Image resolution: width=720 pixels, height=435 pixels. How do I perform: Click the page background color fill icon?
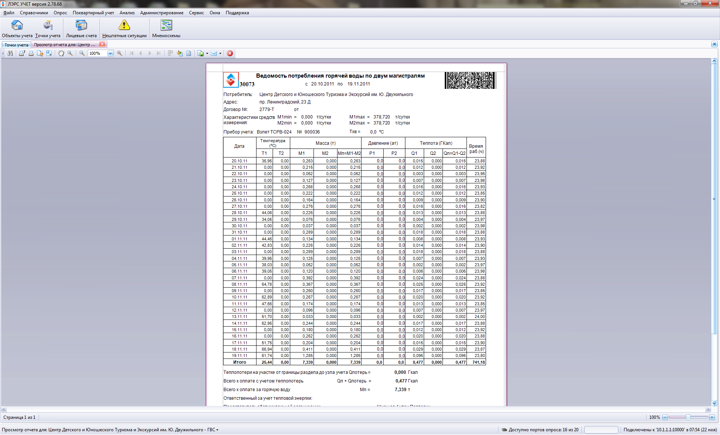[x=180, y=53]
